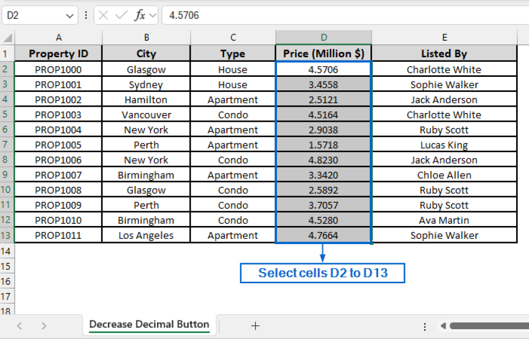Expand the dropdown next to fx icon
Image resolution: width=529 pixels, height=339 pixels.
tap(152, 15)
